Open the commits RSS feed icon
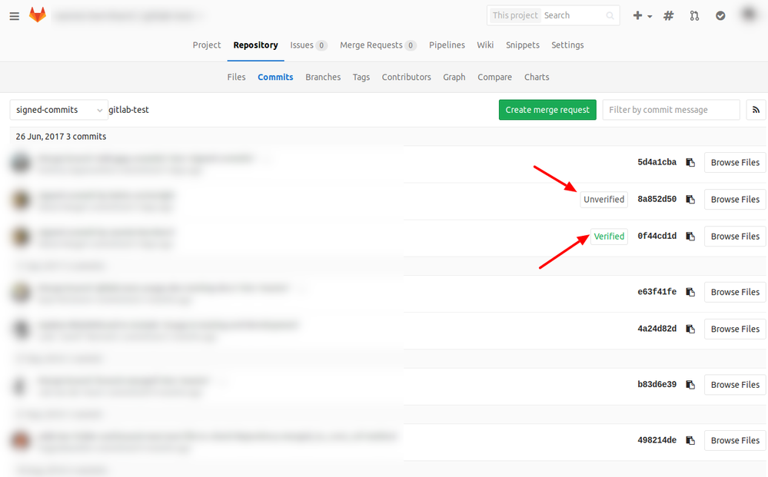Screen dimensions: 768x477 click(x=756, y=110)
